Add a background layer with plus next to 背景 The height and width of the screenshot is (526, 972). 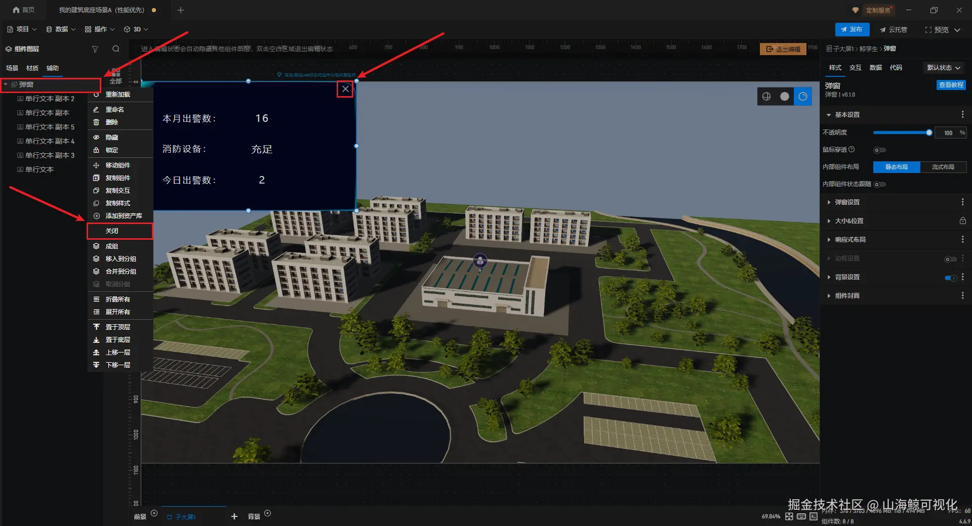(x=268, y=513)
